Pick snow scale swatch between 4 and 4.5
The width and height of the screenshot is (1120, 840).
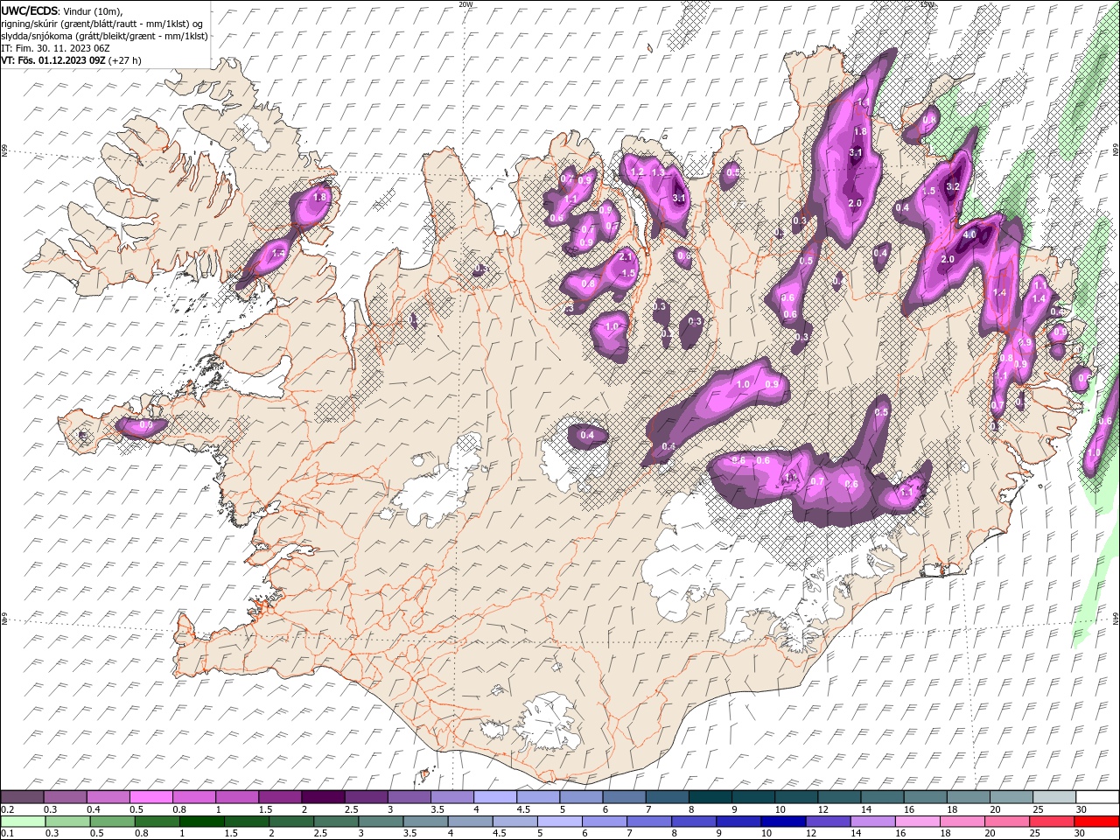[495, 797]
